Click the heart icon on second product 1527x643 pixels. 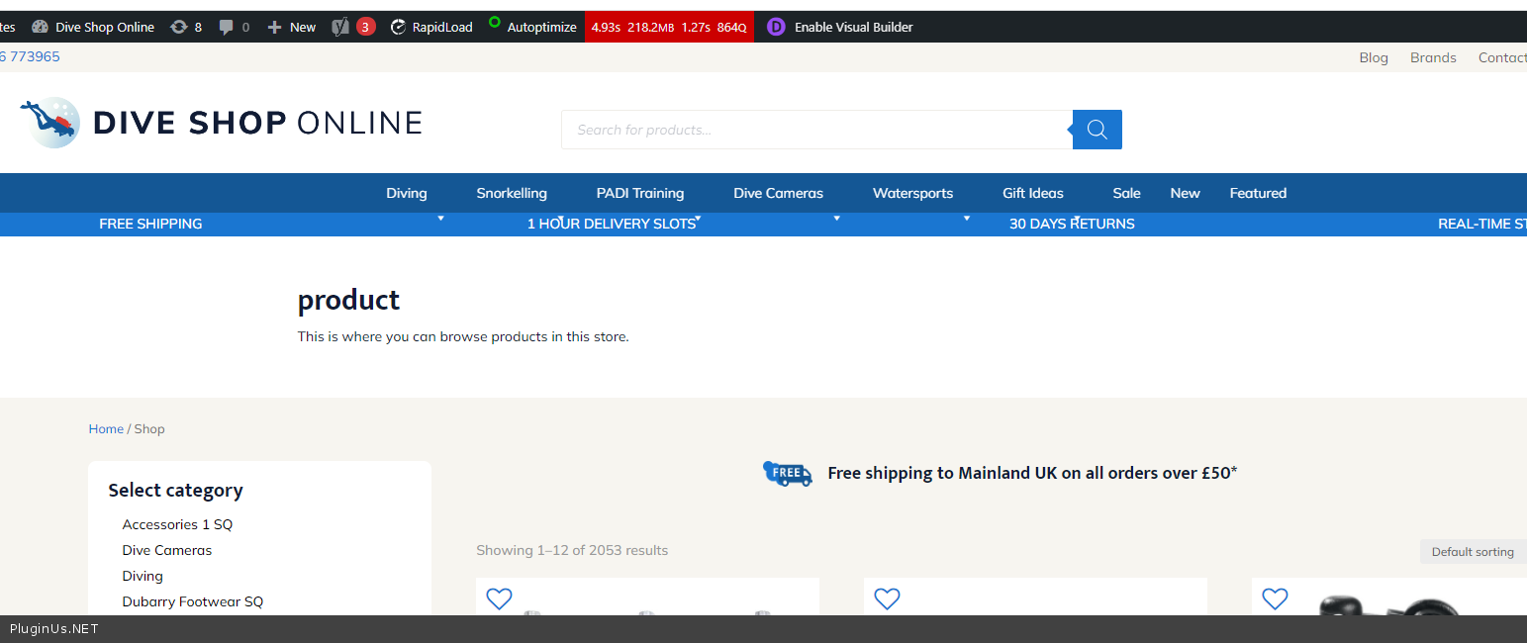click(888, 598)
